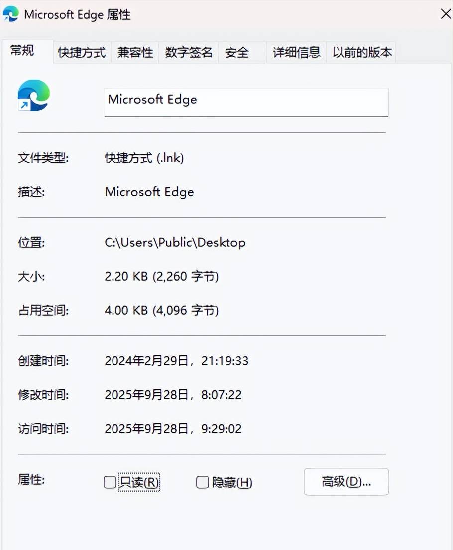The image size is (453, 550).
Task: Click the shortcut name input field
Action: (246, 102)
